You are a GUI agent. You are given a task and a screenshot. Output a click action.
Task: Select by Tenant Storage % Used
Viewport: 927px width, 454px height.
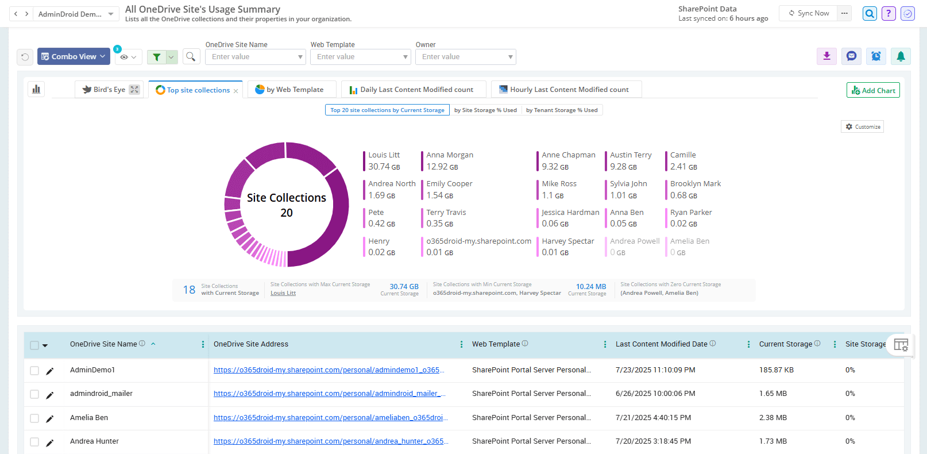pyautogui.click(x=562, y=110)
